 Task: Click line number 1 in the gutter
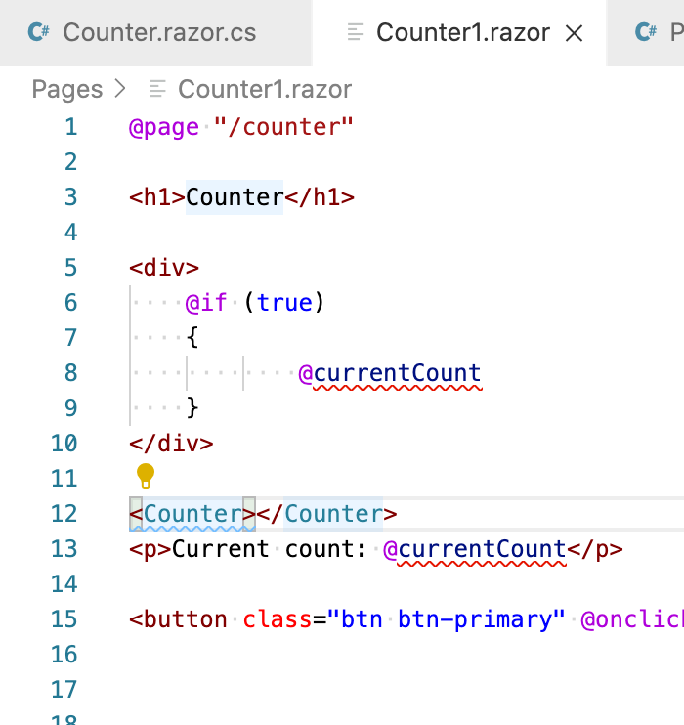pos(70,127)
